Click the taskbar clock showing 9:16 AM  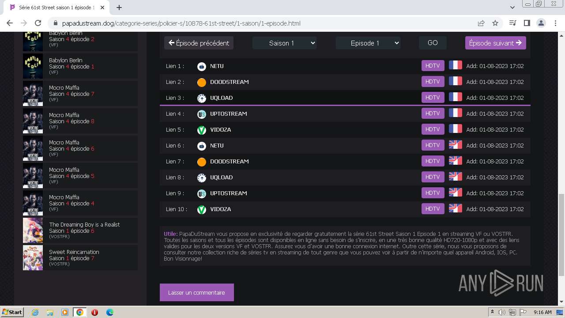542,312
